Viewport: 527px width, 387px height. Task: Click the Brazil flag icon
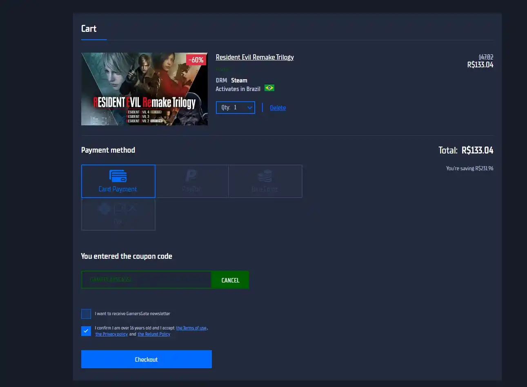(269, 88)
